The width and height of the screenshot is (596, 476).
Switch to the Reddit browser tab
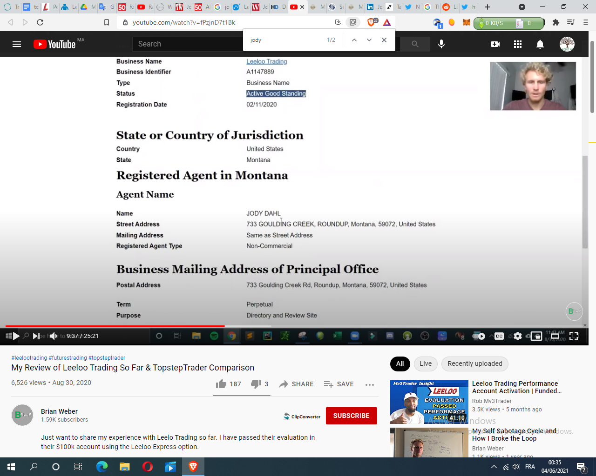(x=450, y=7)
